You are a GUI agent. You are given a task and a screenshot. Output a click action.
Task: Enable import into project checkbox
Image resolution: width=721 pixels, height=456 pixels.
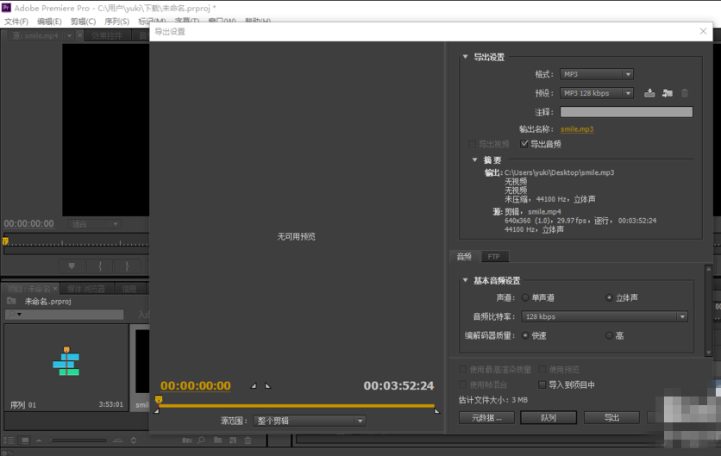pyautogui.click(x=542, y=384)
